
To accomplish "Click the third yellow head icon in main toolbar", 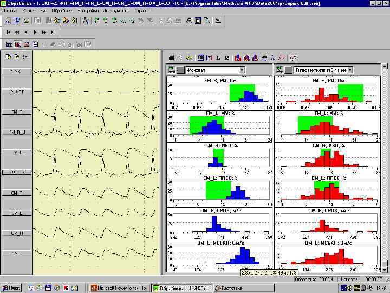I will pyautogui.click(x=75, y=21).
